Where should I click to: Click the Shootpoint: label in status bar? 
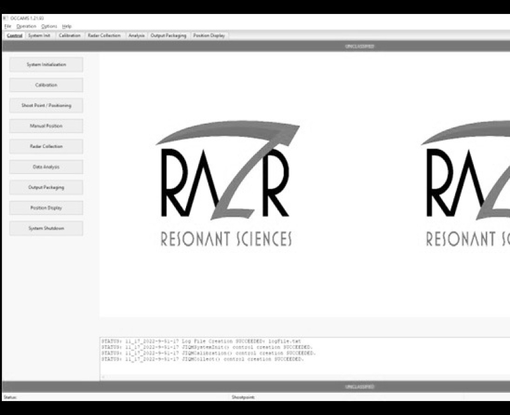244,397
